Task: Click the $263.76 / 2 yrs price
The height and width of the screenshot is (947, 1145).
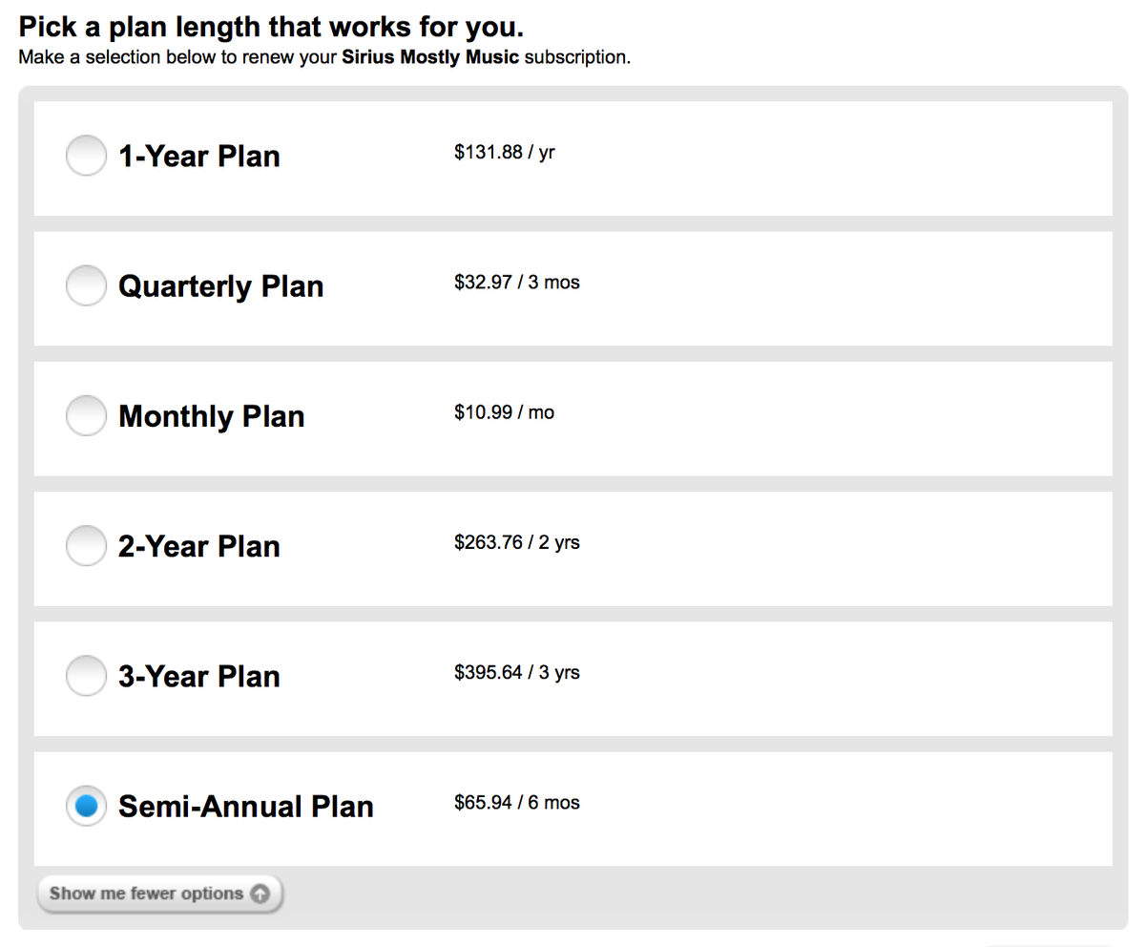Action: pyautogui.click(x=516, y=542)
